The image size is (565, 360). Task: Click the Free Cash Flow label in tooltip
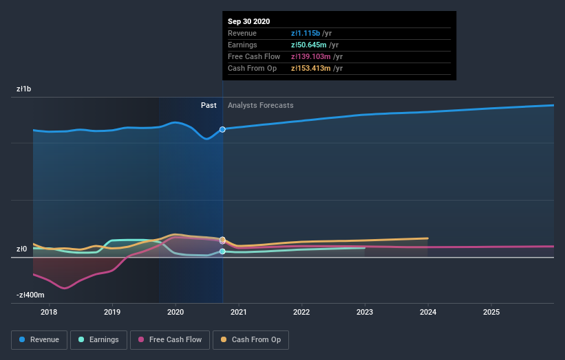tap(254, 56)
